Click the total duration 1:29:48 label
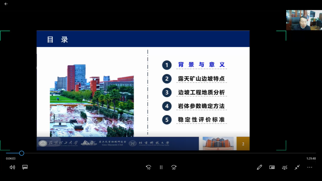Image resolution: width=322 pixels, height=181 pixels. click(311, 159)
